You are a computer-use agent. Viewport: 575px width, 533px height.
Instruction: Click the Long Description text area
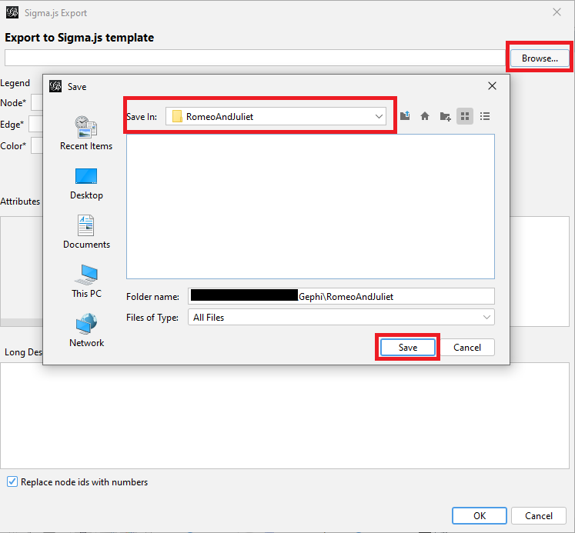[x=285, y=415]
